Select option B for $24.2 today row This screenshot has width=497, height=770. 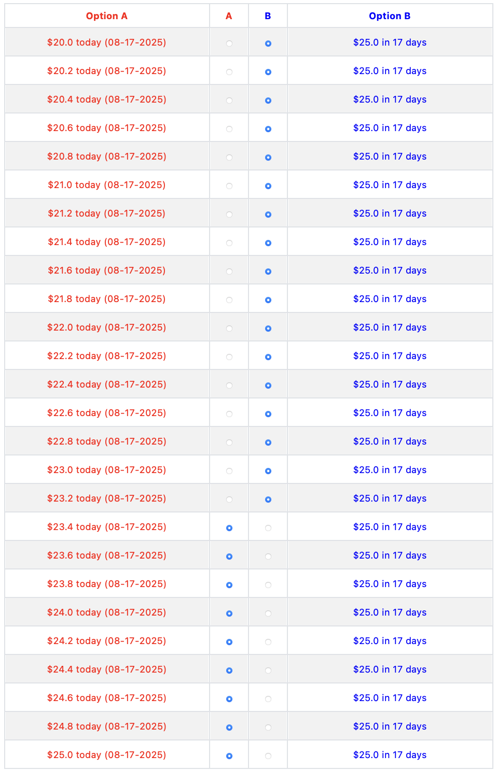click(x=268, y=642)
